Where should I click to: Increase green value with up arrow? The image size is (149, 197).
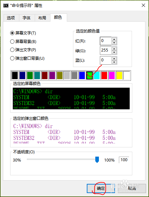pyautogui.click(x=114, y=49)
